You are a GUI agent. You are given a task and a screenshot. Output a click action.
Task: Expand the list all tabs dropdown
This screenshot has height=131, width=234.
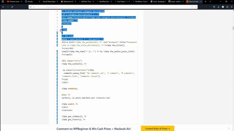point(210,1)
